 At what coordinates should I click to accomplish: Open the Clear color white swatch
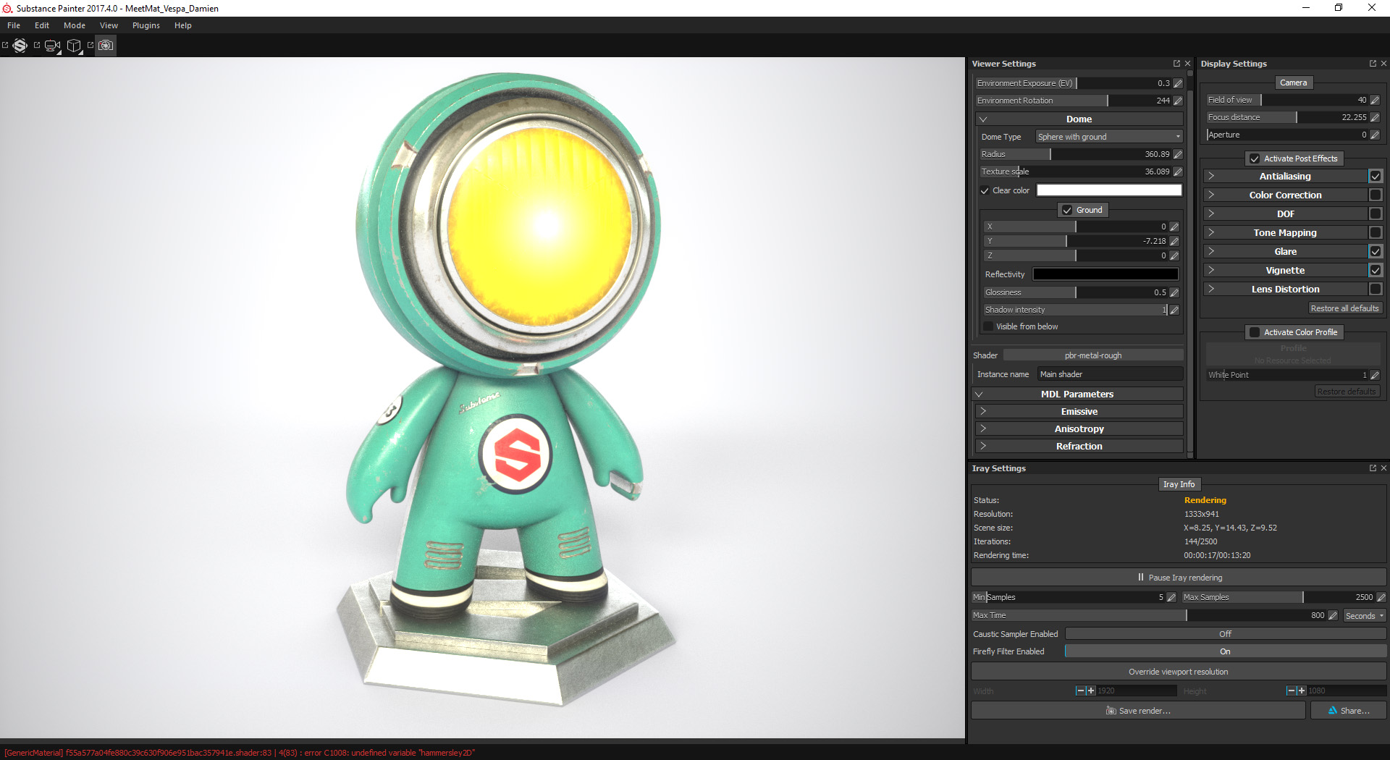(1108, 190)
